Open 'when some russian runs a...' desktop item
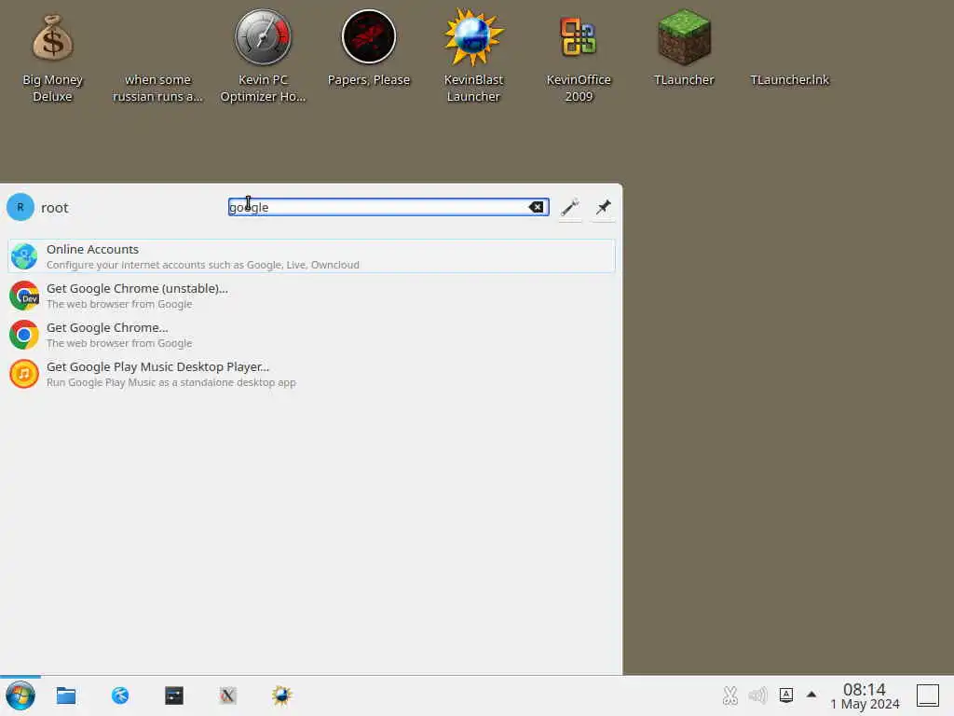Image resolution: width=954 pixels, height=716 pixels. coord(157,88)
